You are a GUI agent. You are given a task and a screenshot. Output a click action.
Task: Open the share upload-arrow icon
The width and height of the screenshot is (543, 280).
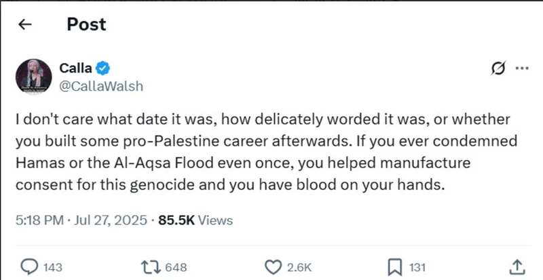click(x=516, y=267)
